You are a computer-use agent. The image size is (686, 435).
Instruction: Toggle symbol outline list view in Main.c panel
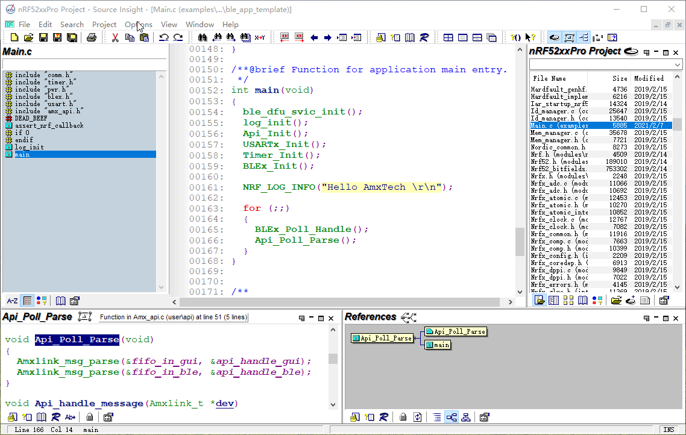point(28,301)
